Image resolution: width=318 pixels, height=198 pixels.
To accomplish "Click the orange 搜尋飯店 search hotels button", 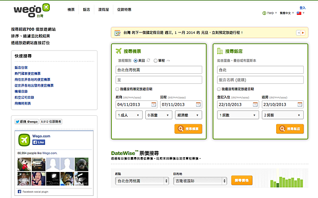I will coord(290,129).
